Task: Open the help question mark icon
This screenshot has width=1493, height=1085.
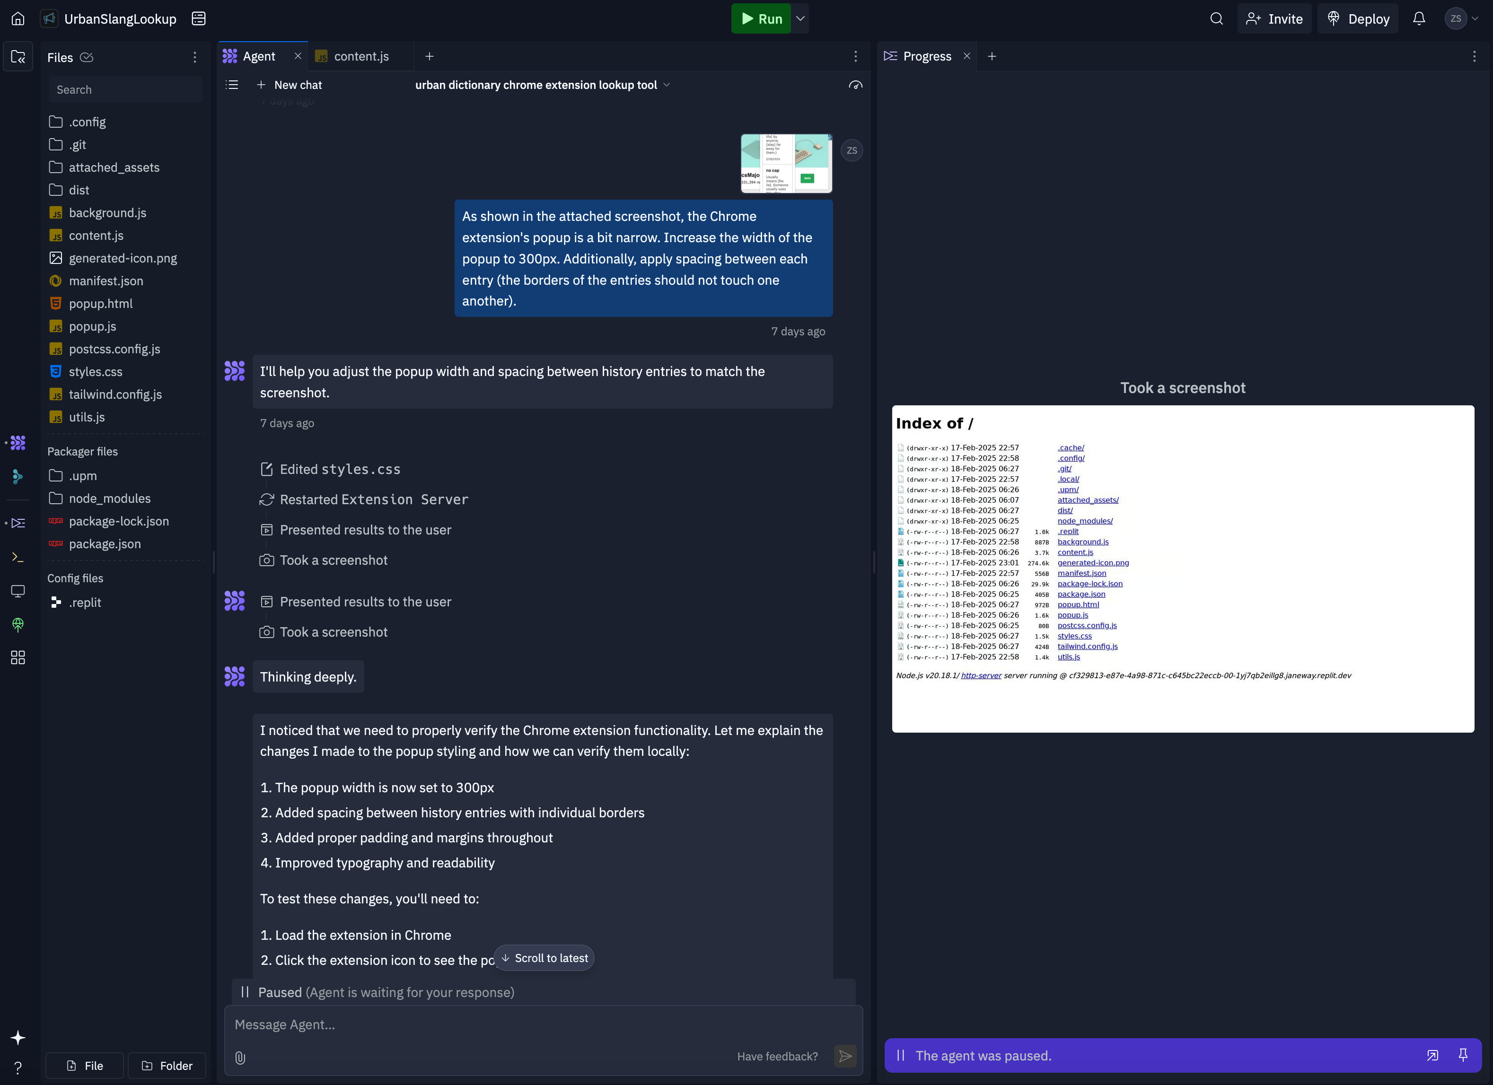Action: click(18, 1067)
